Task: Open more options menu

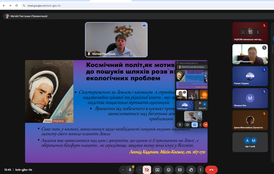Action: (x=200, y=169)
